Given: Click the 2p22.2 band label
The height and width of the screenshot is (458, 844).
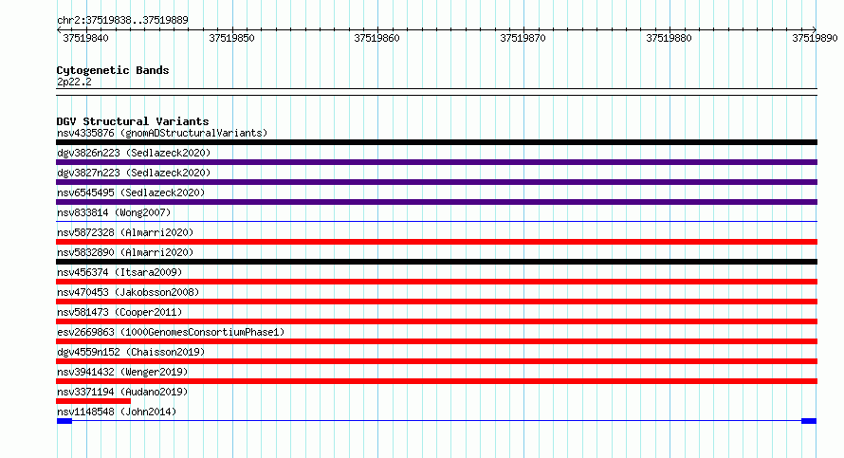Looking at the screenshot, I should [x=74, y=82].
